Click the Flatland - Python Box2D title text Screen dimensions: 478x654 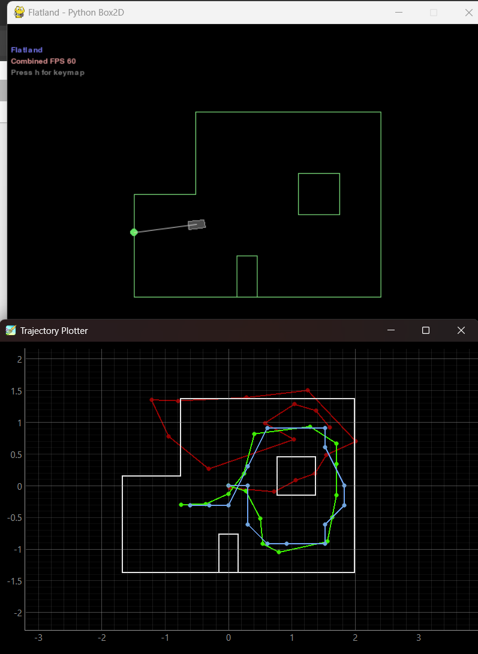76,13
